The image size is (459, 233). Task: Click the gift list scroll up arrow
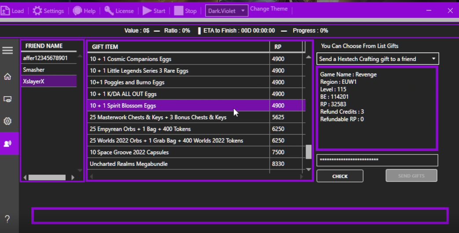[308, 57]
